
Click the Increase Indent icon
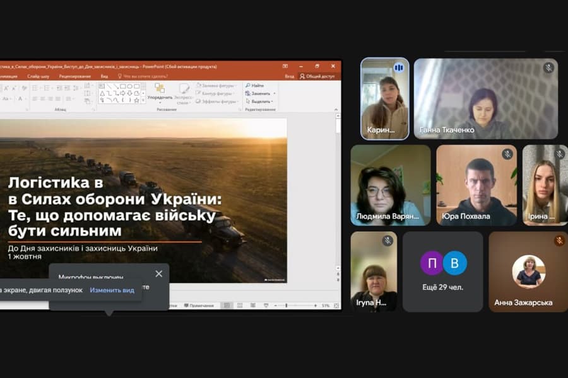pyautogui.click(x=68, y=88)
